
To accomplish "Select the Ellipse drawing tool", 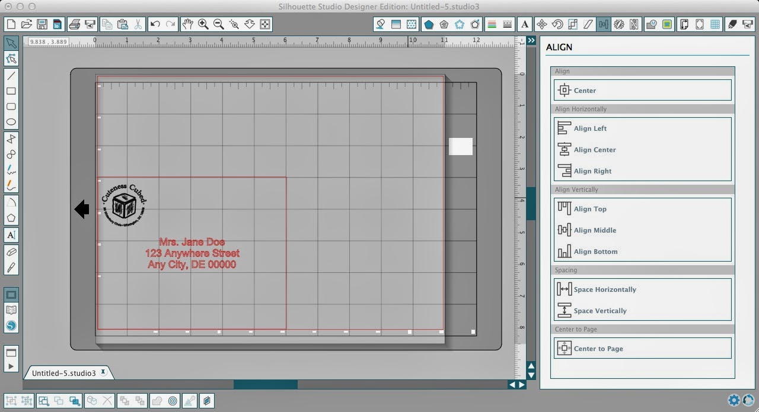I will 11,122.
